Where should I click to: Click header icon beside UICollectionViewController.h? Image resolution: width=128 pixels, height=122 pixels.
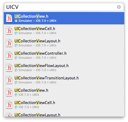coord(9,55)
